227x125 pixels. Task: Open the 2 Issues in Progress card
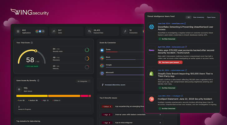click(54, 108)
